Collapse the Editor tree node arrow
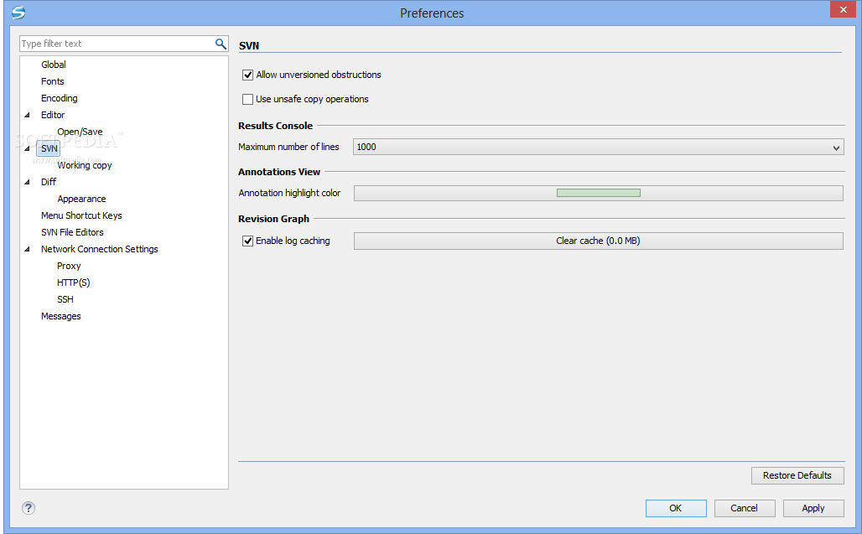The width and height of the screenshot is (862, 534). point(27,116)
